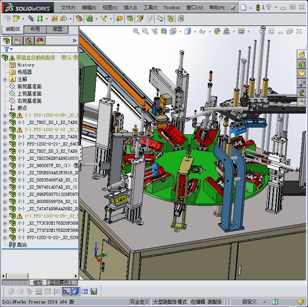
Task: Click the Mate paperclip icon
Action: pos(31,19)
